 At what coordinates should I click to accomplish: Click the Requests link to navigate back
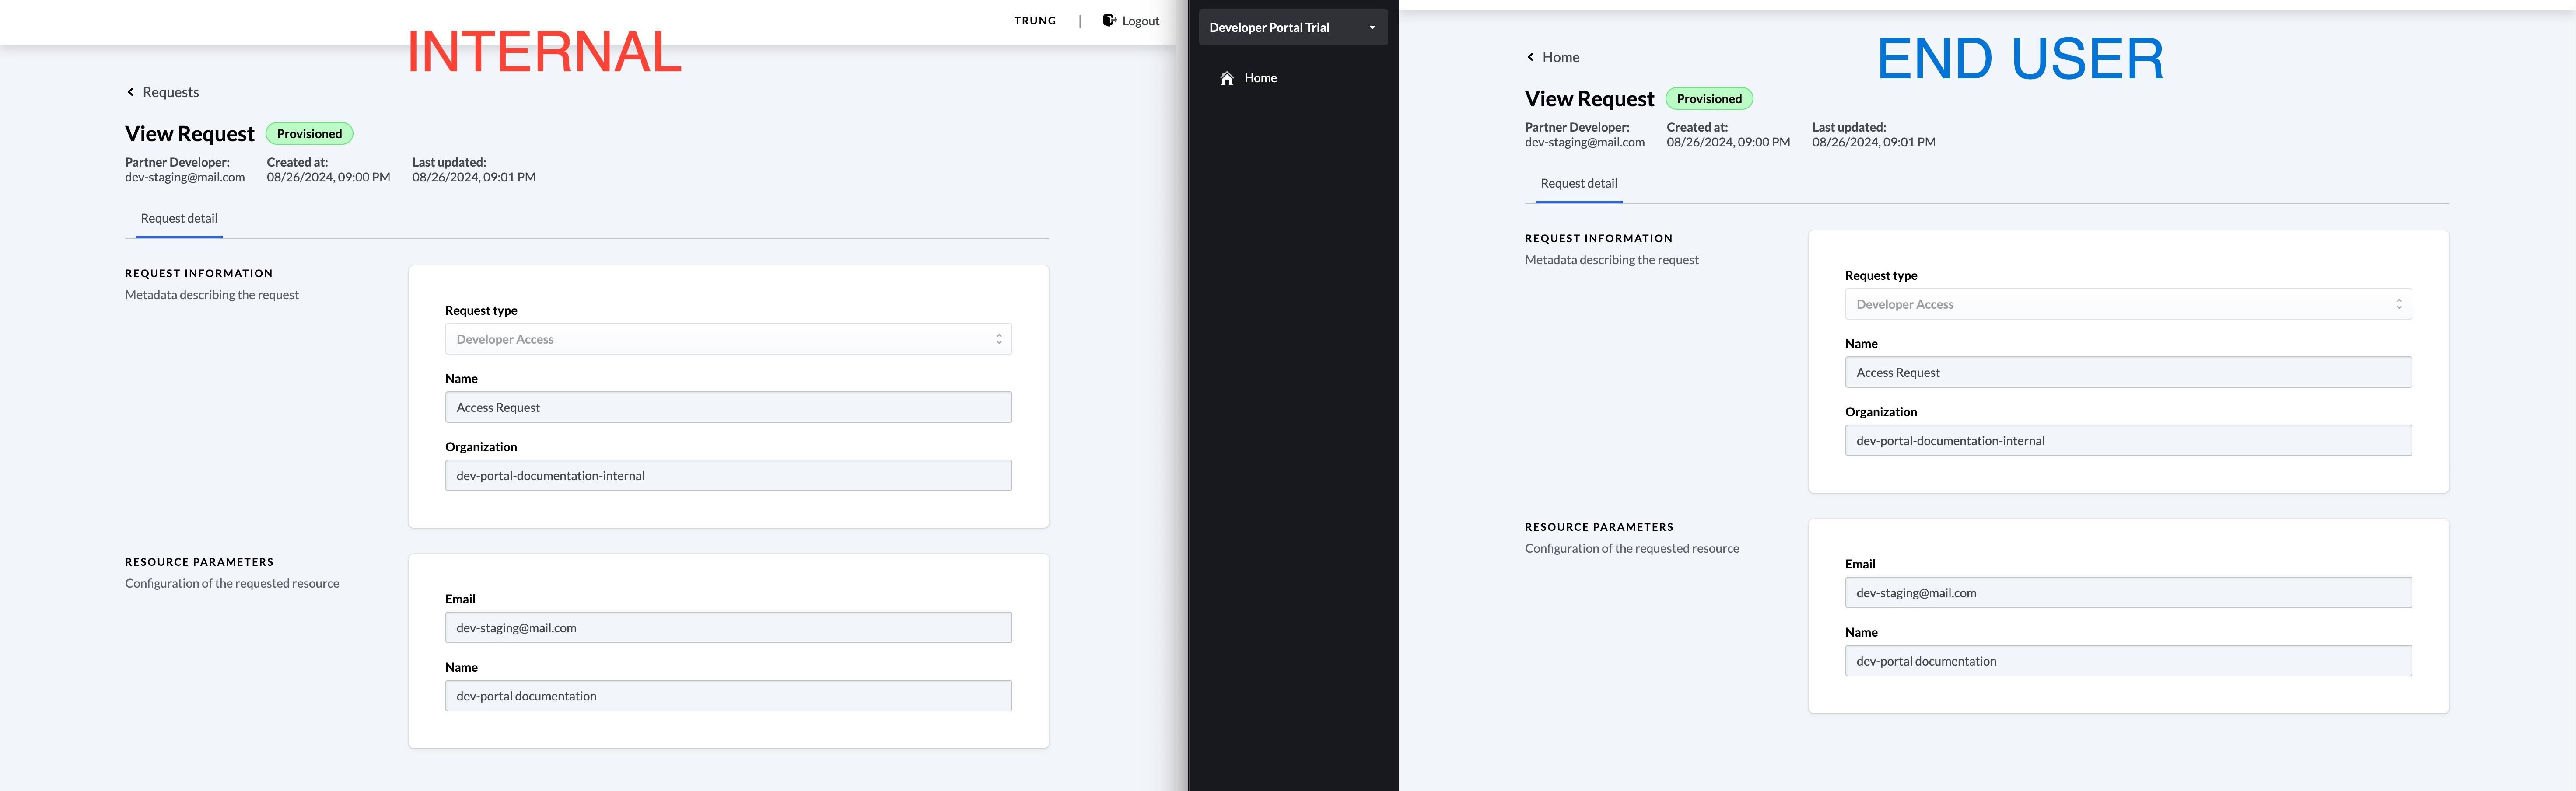pyautogui.click(x=170, y=91)
